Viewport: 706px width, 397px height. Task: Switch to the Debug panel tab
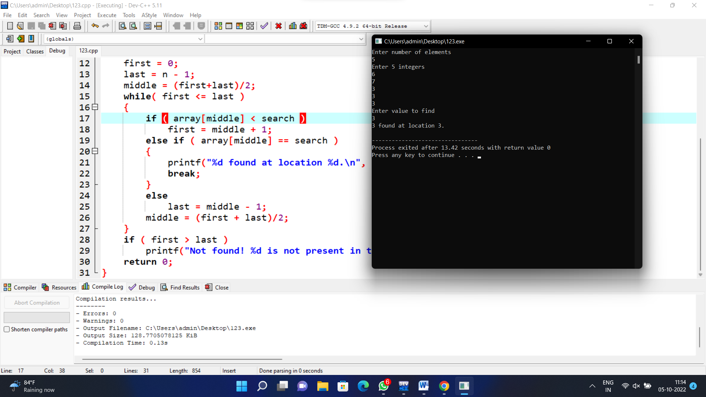57,51
